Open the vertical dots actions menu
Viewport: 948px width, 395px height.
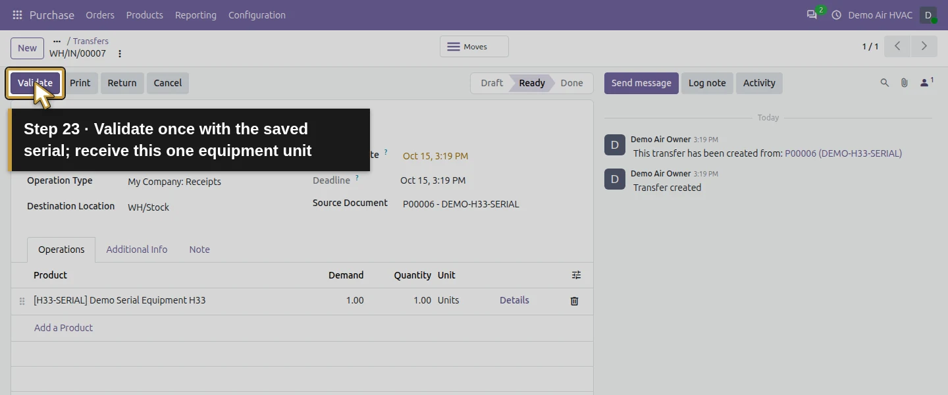click(x=120, y=54)
